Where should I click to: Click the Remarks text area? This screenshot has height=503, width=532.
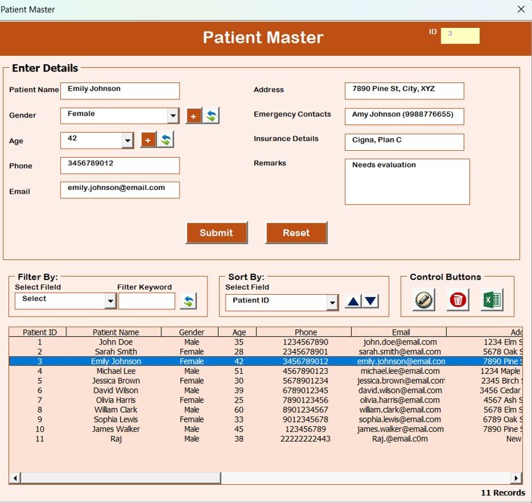pos(407,182)
